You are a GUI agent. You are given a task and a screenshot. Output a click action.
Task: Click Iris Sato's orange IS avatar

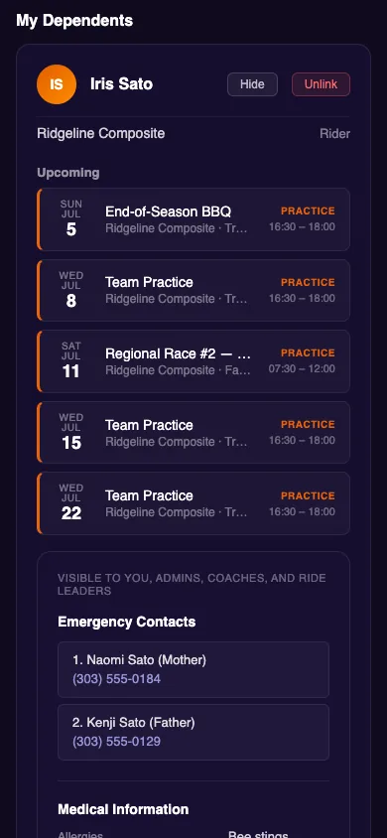point(56,84)
